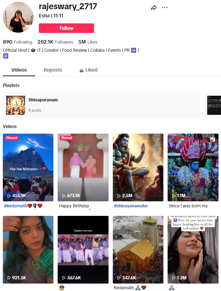Open the partially visible second playlist card
The height and width of the screenshot is (291, 221).
[x=214, y=105]
